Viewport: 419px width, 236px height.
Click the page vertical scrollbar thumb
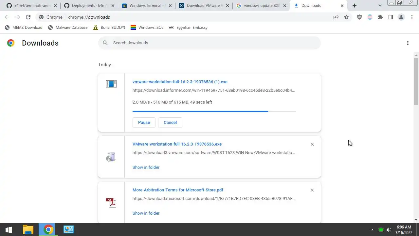416,81
